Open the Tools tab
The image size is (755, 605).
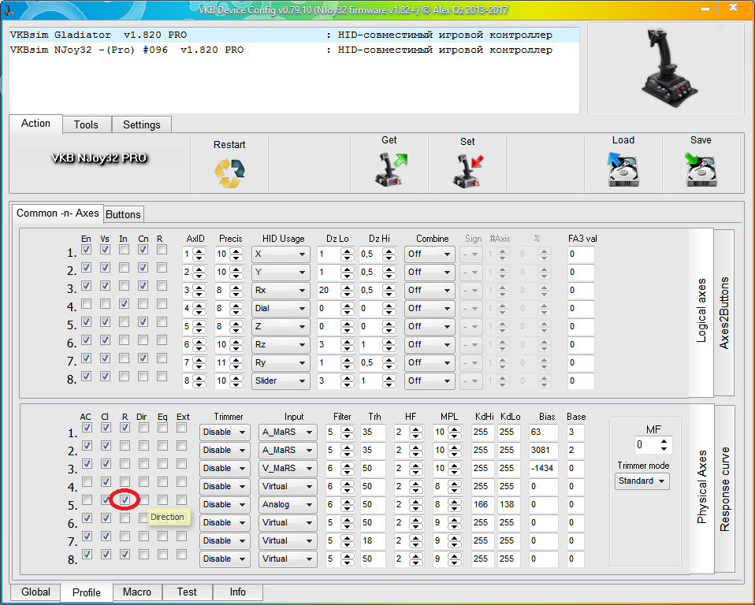86,124
